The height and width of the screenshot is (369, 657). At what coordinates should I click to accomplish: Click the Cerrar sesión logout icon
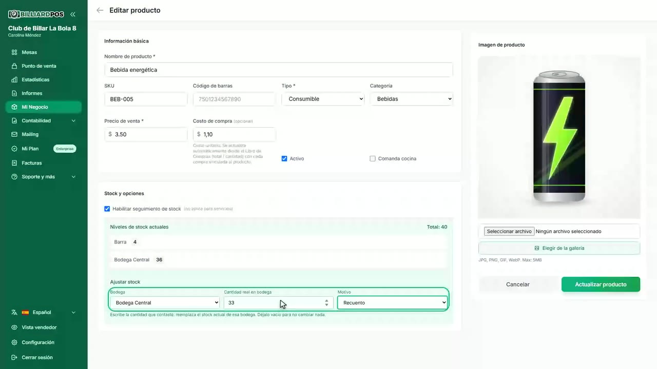tap(14, 358)
